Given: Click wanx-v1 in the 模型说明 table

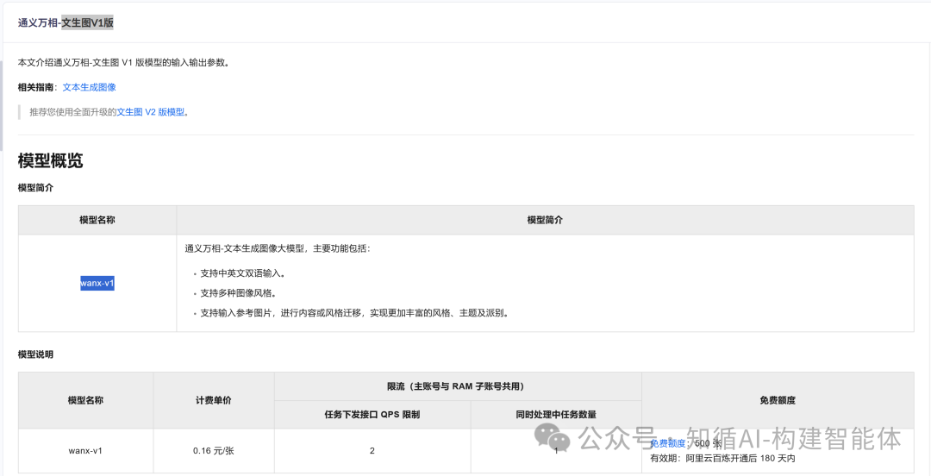Looking at the screenshot, I should click(85, 450).
